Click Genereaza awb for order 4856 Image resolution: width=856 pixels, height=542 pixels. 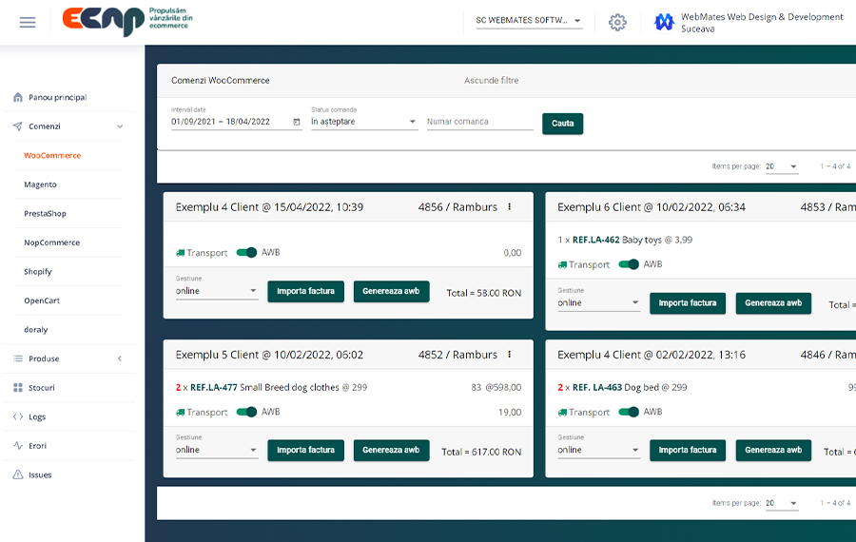coord(391,291)
